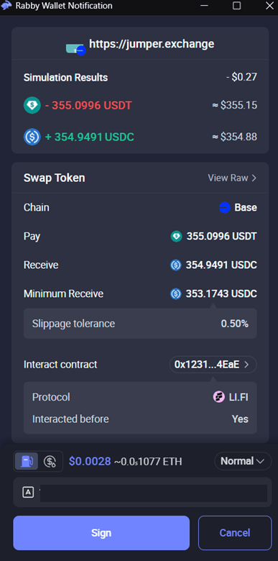Sign the swap transaction
The image size is (278, 561).
[101, 533]
